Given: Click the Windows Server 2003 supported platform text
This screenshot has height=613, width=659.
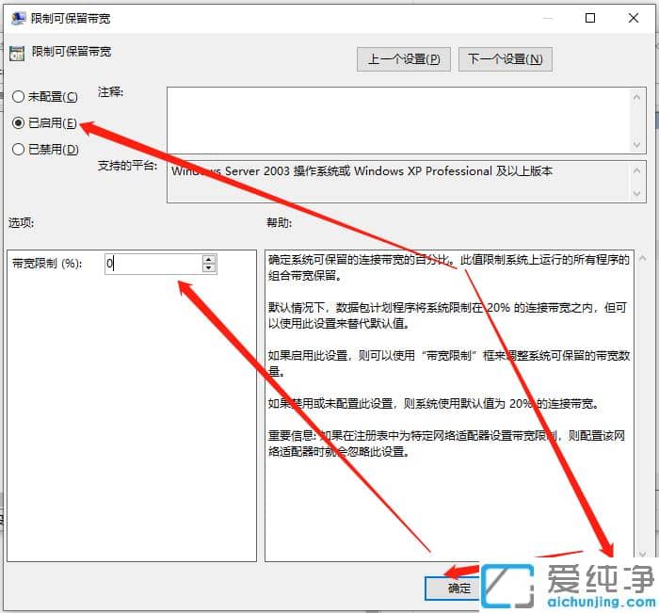Looking at the screenshot, I should coord(362,171).
